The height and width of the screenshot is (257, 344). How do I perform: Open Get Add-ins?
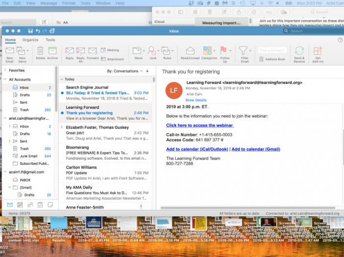click(x=318, y=50)
